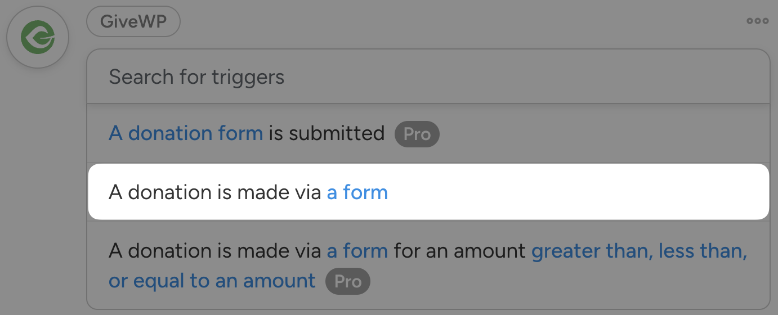
Task: Click the "or equal to an amount" link
Action: click(x=212, y=280)
